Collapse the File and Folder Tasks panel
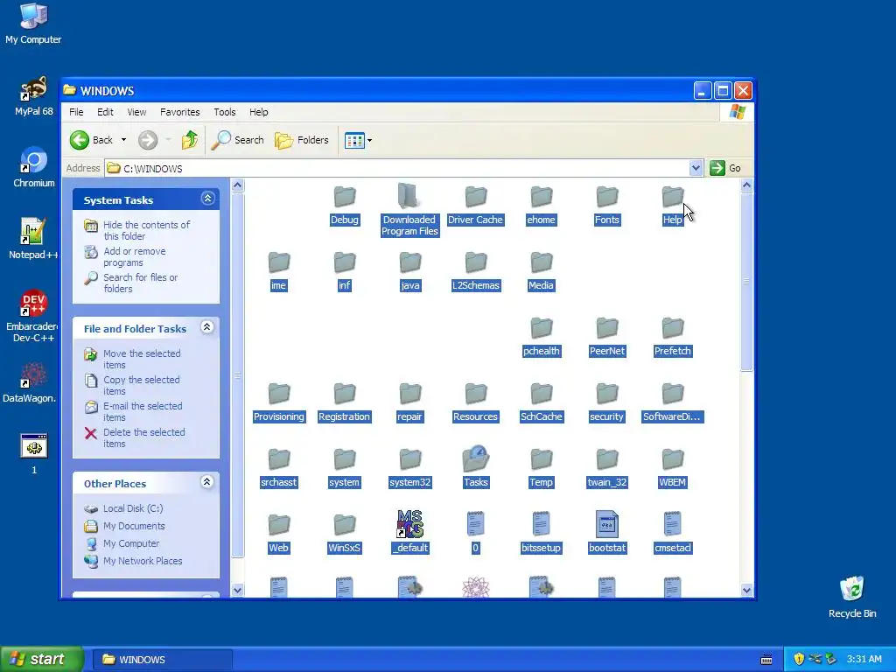The height and width of the screenshot is (672, 896). [x=206, y=327]
